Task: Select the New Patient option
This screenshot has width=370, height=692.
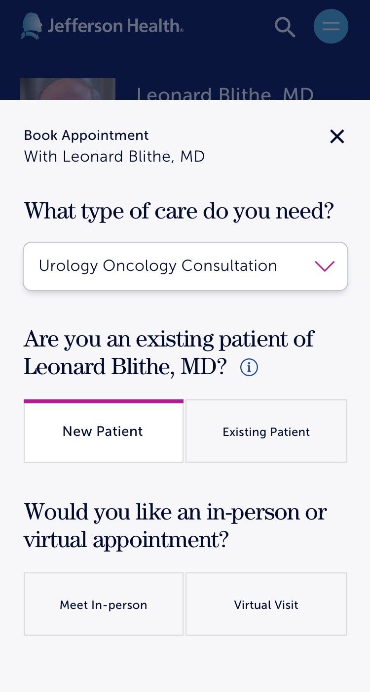Action: (x=104, y=431)
